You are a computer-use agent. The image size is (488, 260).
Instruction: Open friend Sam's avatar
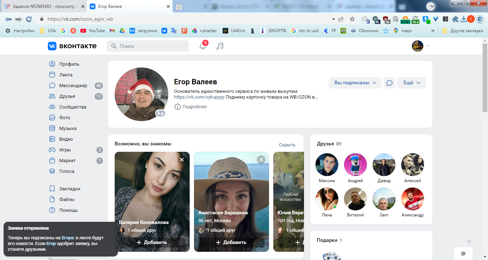point(384,199)
